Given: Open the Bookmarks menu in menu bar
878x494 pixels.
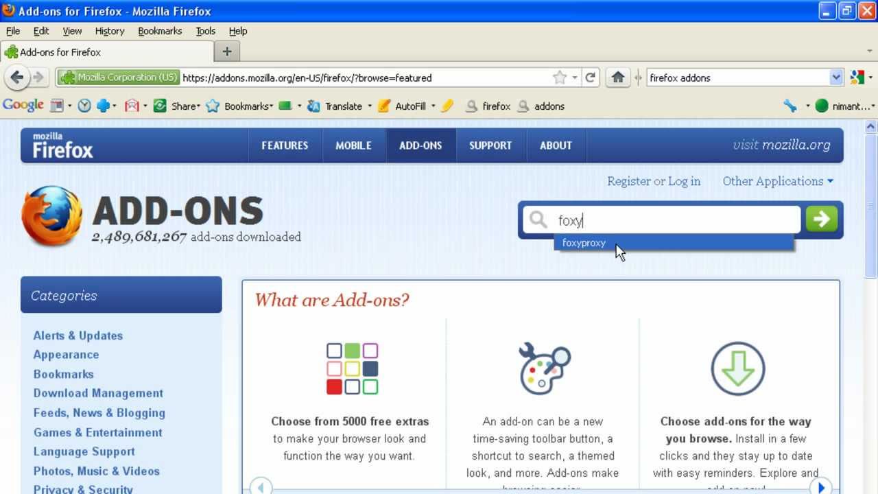Looking at the screenshot, I should click(x=160, y=31).
